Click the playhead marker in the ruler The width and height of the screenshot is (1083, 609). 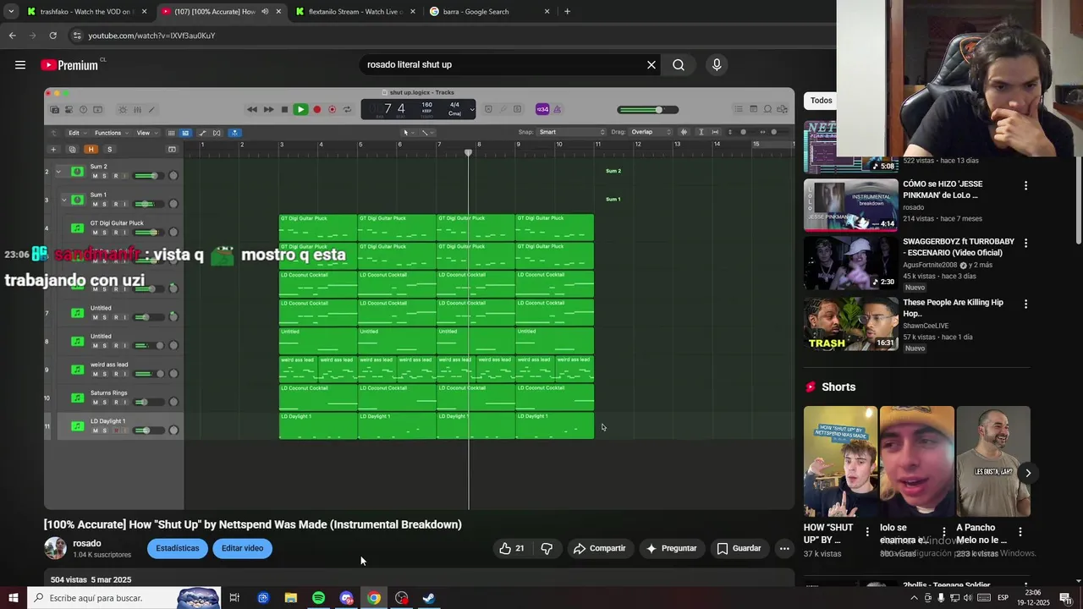click(468, 152)
